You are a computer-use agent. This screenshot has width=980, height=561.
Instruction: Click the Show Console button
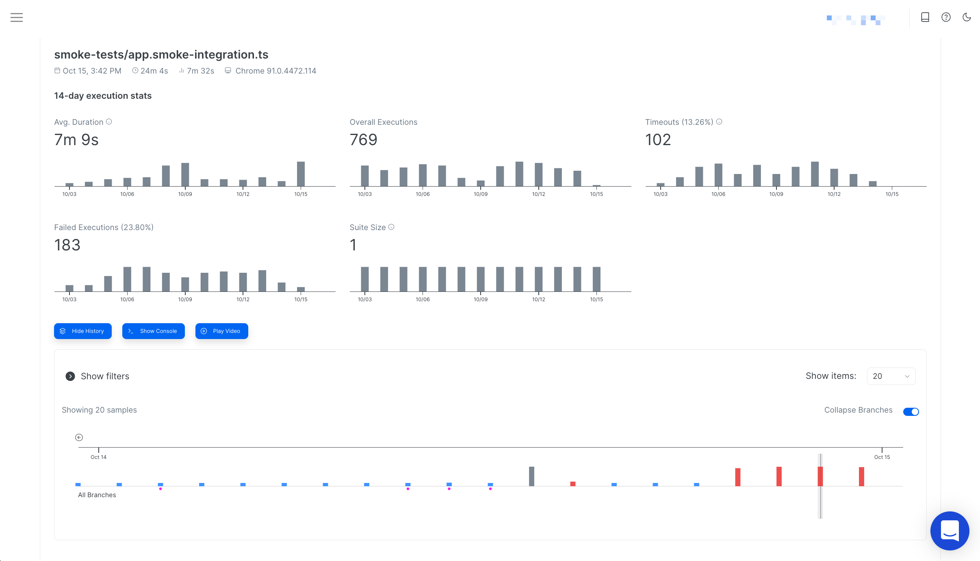[x=154, y=331]
